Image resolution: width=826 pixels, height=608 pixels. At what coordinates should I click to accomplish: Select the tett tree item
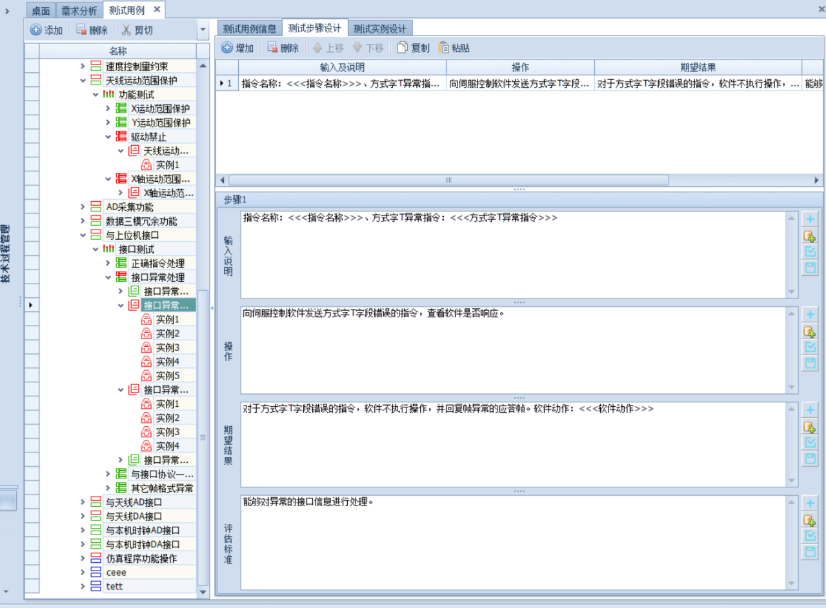point(114,587)
